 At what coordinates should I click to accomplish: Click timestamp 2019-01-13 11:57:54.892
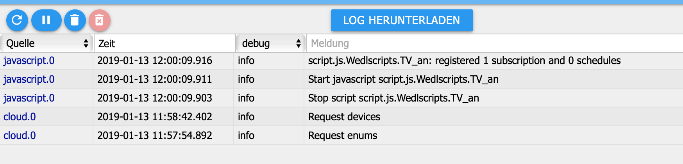(155, 135)
